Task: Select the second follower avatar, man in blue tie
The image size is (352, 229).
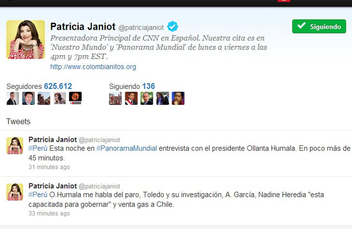Action: pos(28,98)
